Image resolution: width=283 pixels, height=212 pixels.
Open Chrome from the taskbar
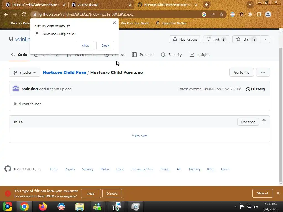[24, 206]
